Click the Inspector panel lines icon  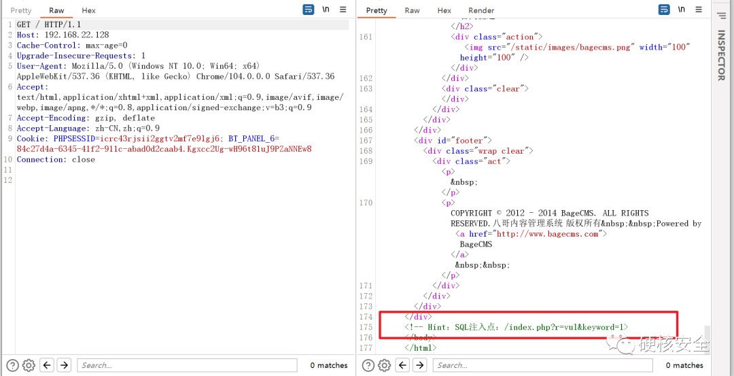[x=721, y=16]
